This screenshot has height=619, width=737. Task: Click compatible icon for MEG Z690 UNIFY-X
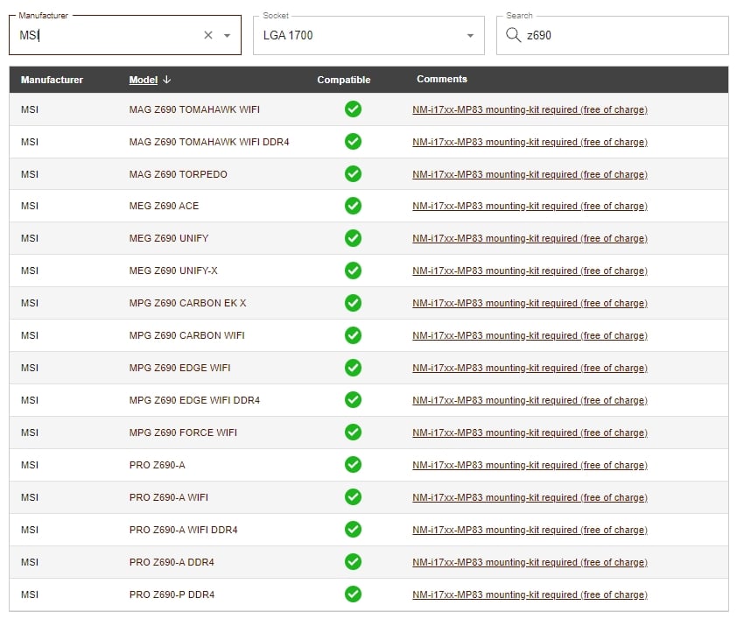pos(353,271)
